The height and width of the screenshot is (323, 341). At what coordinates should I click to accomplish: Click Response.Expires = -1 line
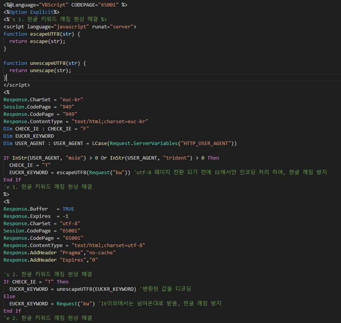36,216
